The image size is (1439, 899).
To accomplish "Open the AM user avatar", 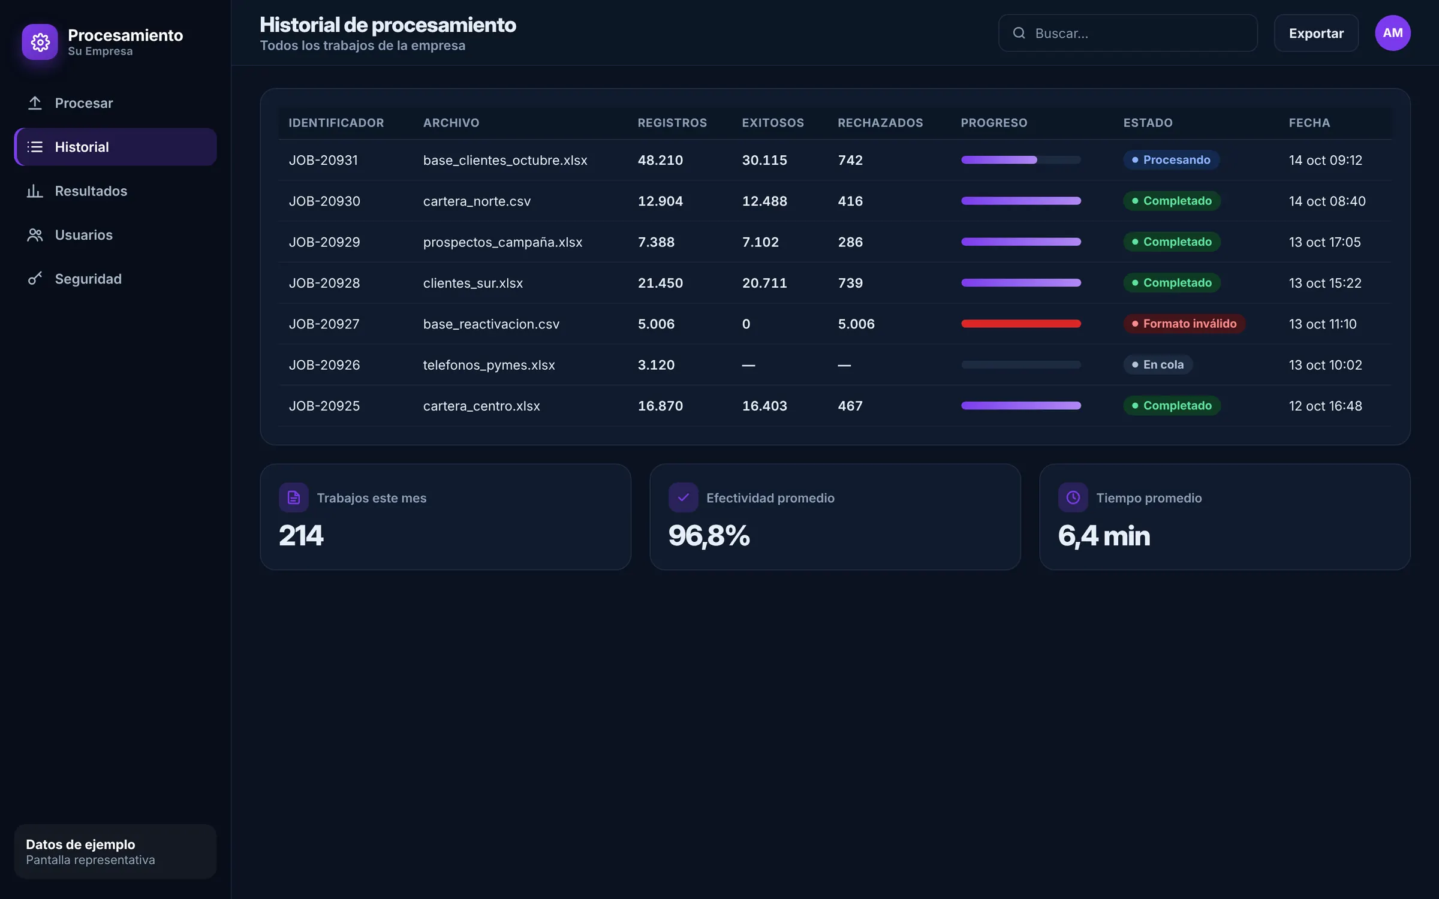I will (1392, 33).
